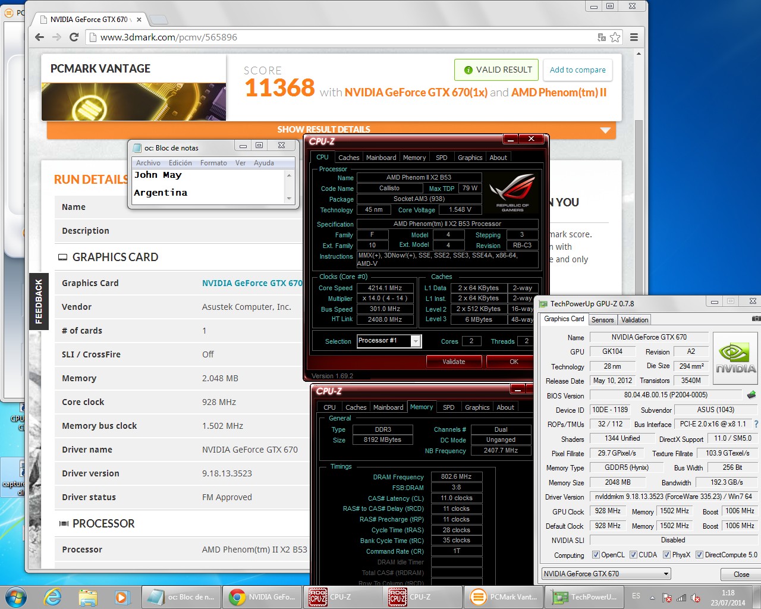Open the Windows Start menu
This screenshot has height=609, width=761.
coord(15,597)
